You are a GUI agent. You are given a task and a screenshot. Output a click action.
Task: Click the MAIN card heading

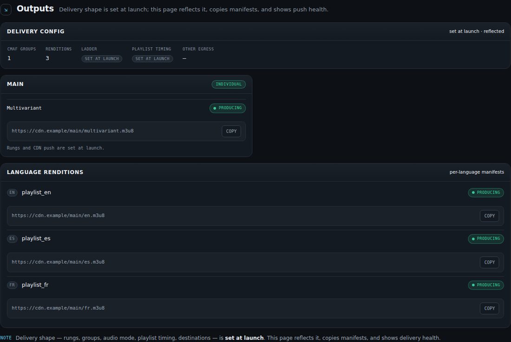coord(15,84)
